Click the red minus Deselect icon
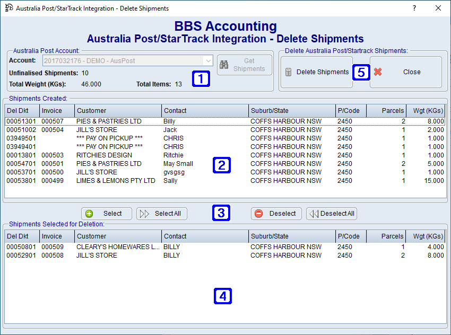The width and height of the screenshot is (451, 335). pyautogui.click(x=259, y=214)
